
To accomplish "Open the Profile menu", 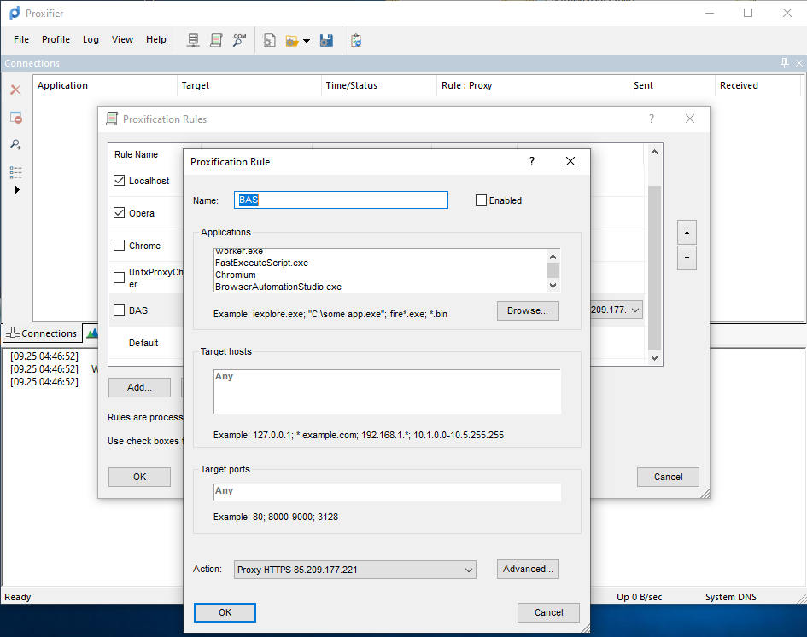I will point(56,39).
